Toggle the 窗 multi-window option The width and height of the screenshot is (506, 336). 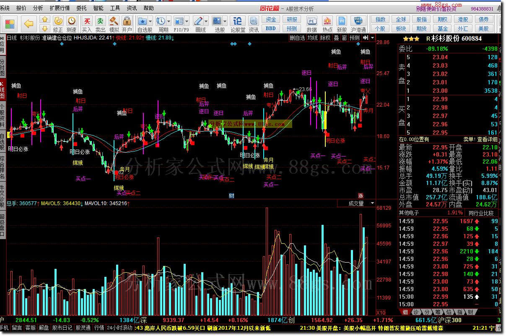(344, 38)
